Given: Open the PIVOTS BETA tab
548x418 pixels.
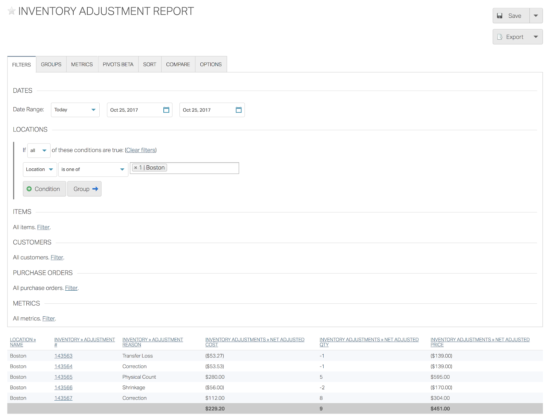Looking at the screenshot, I should point(118,64).
